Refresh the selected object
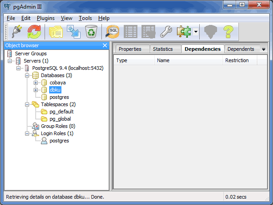Screen dimensions: 273x205 [34, 32]
